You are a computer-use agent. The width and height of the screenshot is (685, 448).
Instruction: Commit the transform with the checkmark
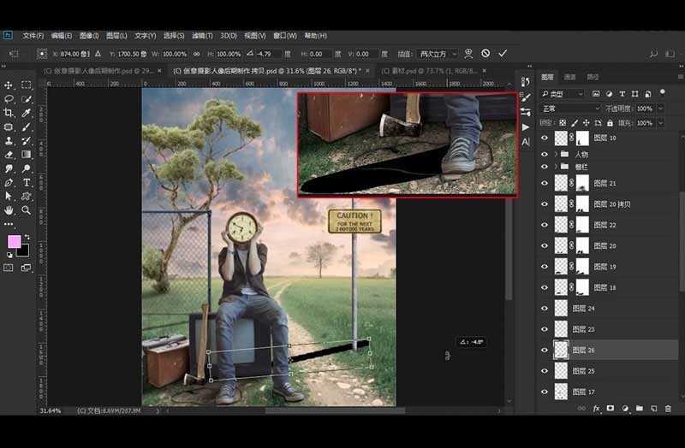(503, 53)
